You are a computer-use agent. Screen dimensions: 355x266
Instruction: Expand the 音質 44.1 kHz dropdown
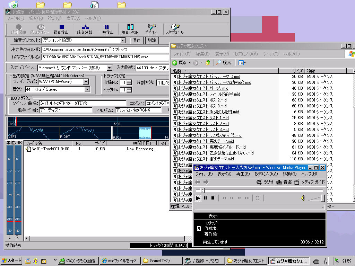[87, 89]
